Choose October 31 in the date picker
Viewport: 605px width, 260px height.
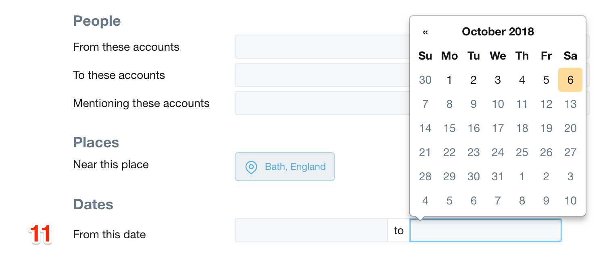498,176
